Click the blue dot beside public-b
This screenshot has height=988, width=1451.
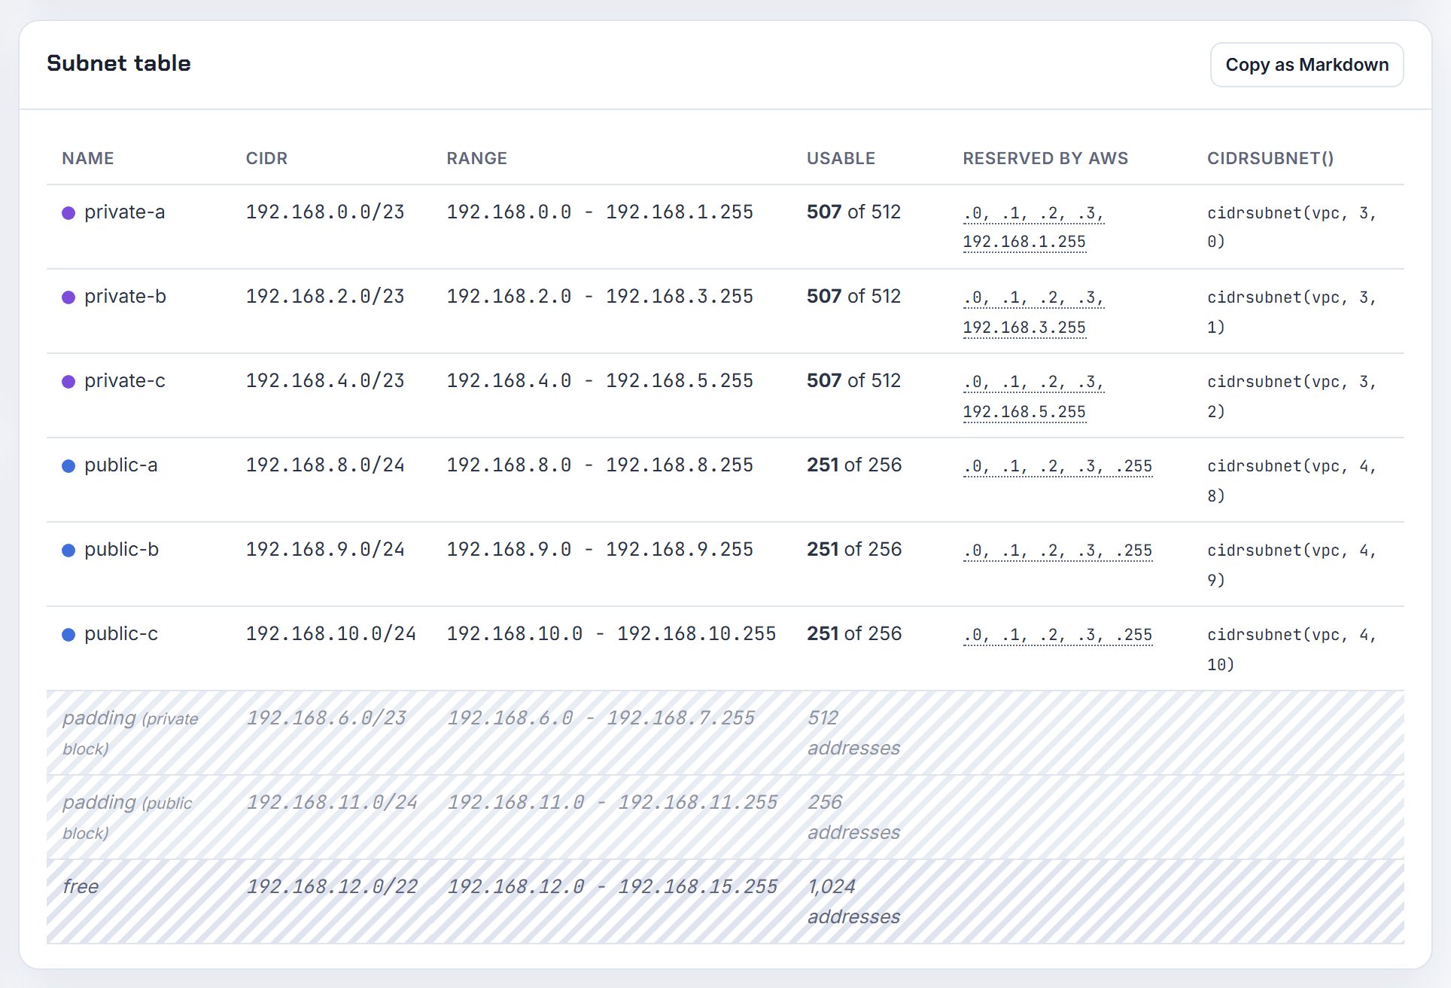pos(68,550)
